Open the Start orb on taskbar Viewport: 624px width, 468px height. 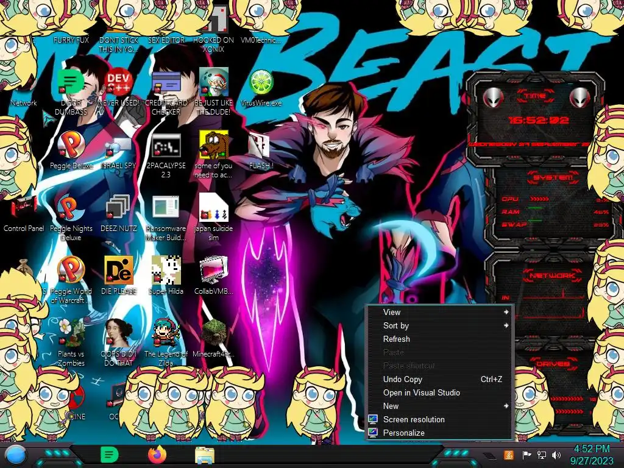click(16, 455)
